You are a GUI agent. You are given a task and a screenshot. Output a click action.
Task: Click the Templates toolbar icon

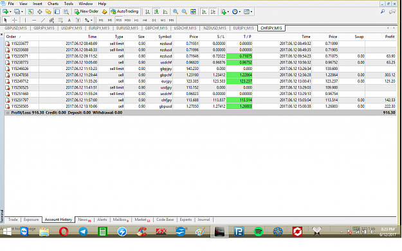[x=246, y=12]
